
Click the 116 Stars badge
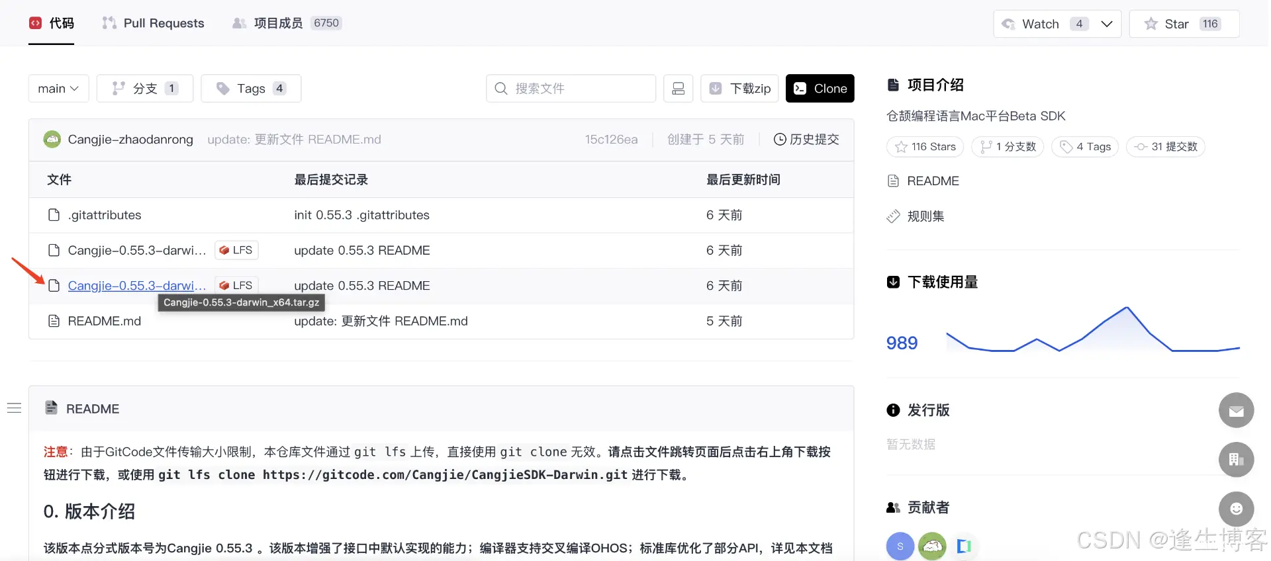click(x=925, y=147)
